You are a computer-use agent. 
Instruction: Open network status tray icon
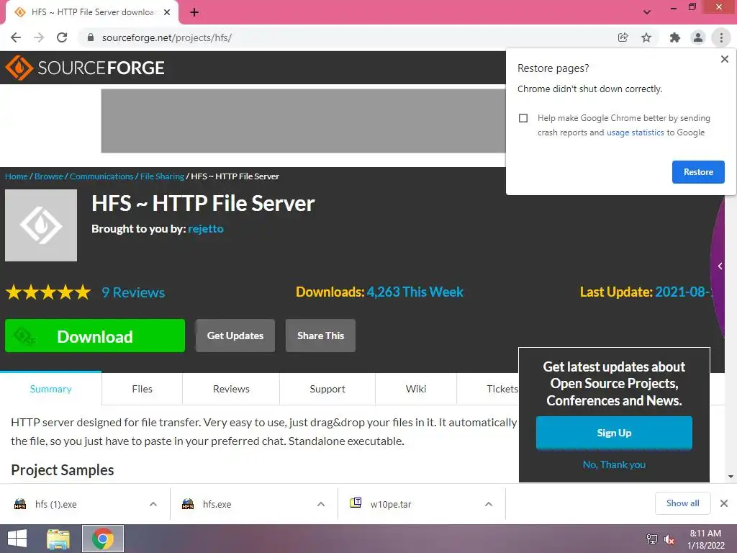pyautogui.click(x=651, y=539)
